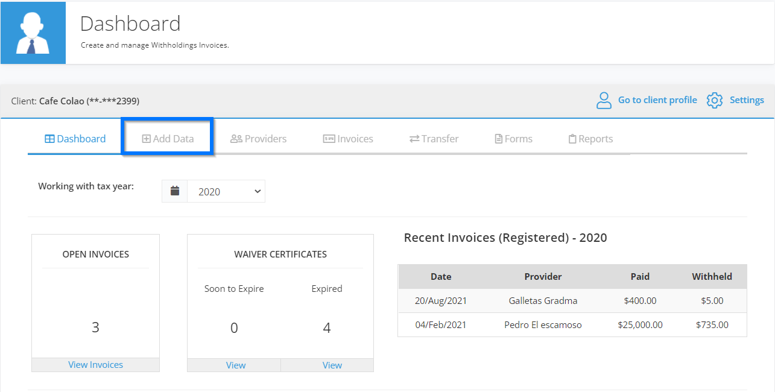Click the $735.00 withheld amount
The image size is (775, 392).
(x=712, y=324)
